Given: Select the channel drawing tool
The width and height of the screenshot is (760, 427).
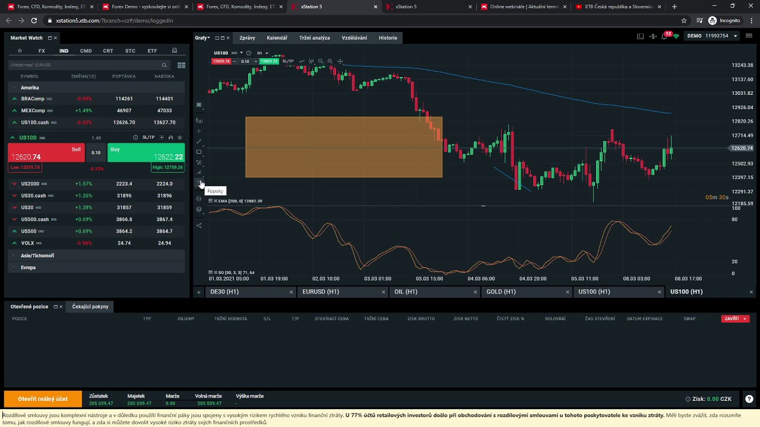Looking at the screenshot, I should pyautogui.click(x=199, y=162).
